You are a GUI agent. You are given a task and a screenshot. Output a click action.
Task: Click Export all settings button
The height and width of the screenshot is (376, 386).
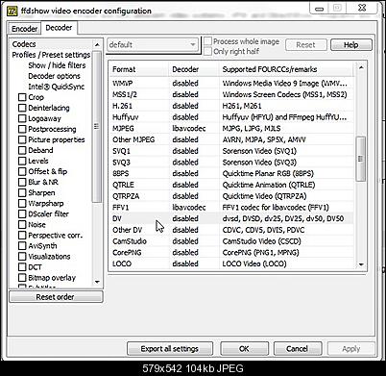170,349
